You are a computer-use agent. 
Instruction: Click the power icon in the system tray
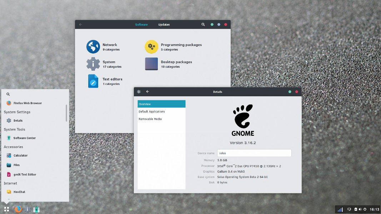pos(365,209)
